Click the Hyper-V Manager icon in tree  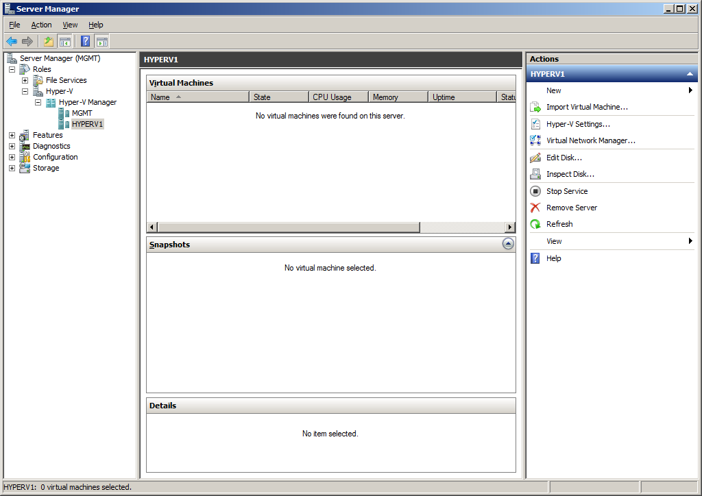(51, 103)
